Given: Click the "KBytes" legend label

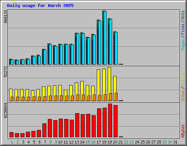Looking at the screenshot, I should pyautogui.click(x=183, y=131).
